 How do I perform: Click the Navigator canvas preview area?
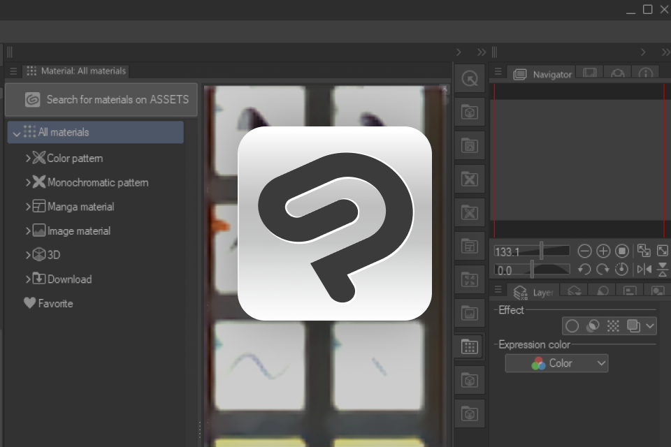[x=579, y=160]
